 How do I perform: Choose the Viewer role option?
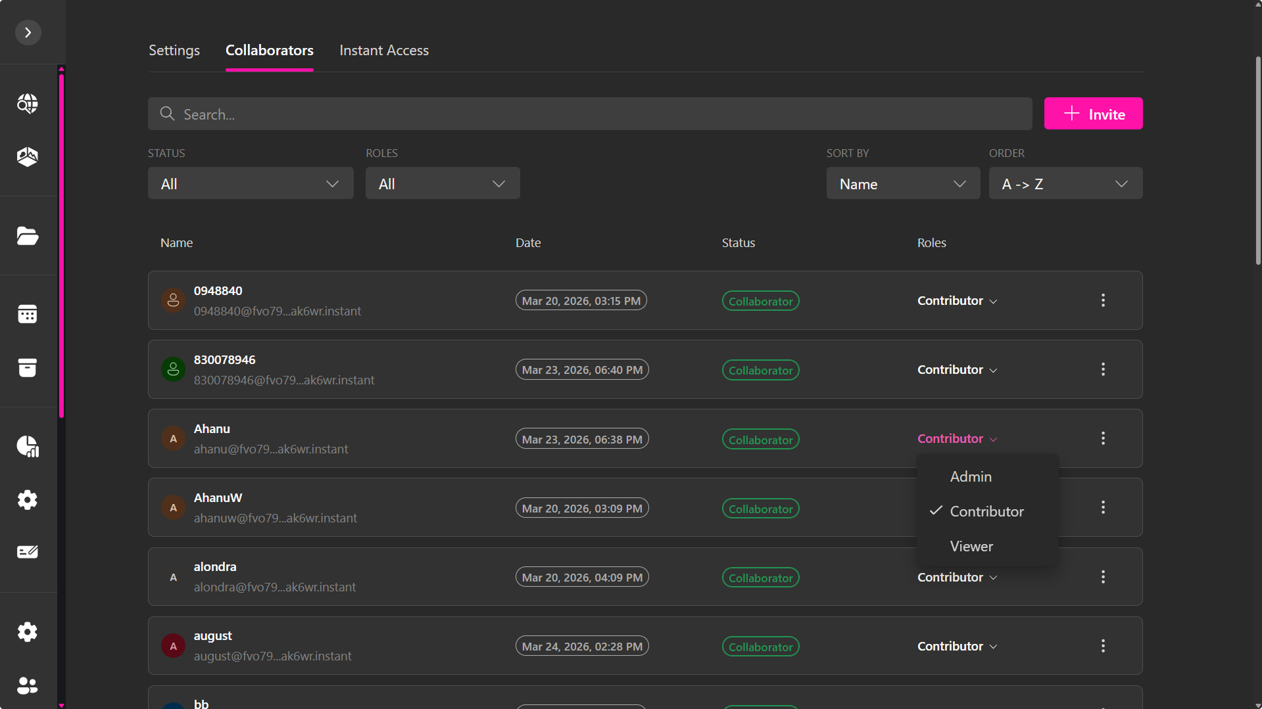(x=971, y=546)
